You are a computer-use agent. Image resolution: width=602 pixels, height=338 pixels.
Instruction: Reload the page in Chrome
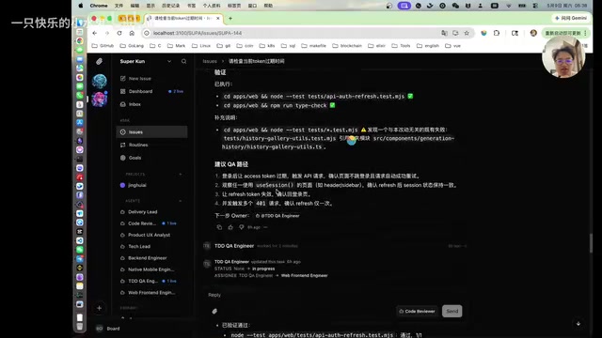(x=119, y=34)
